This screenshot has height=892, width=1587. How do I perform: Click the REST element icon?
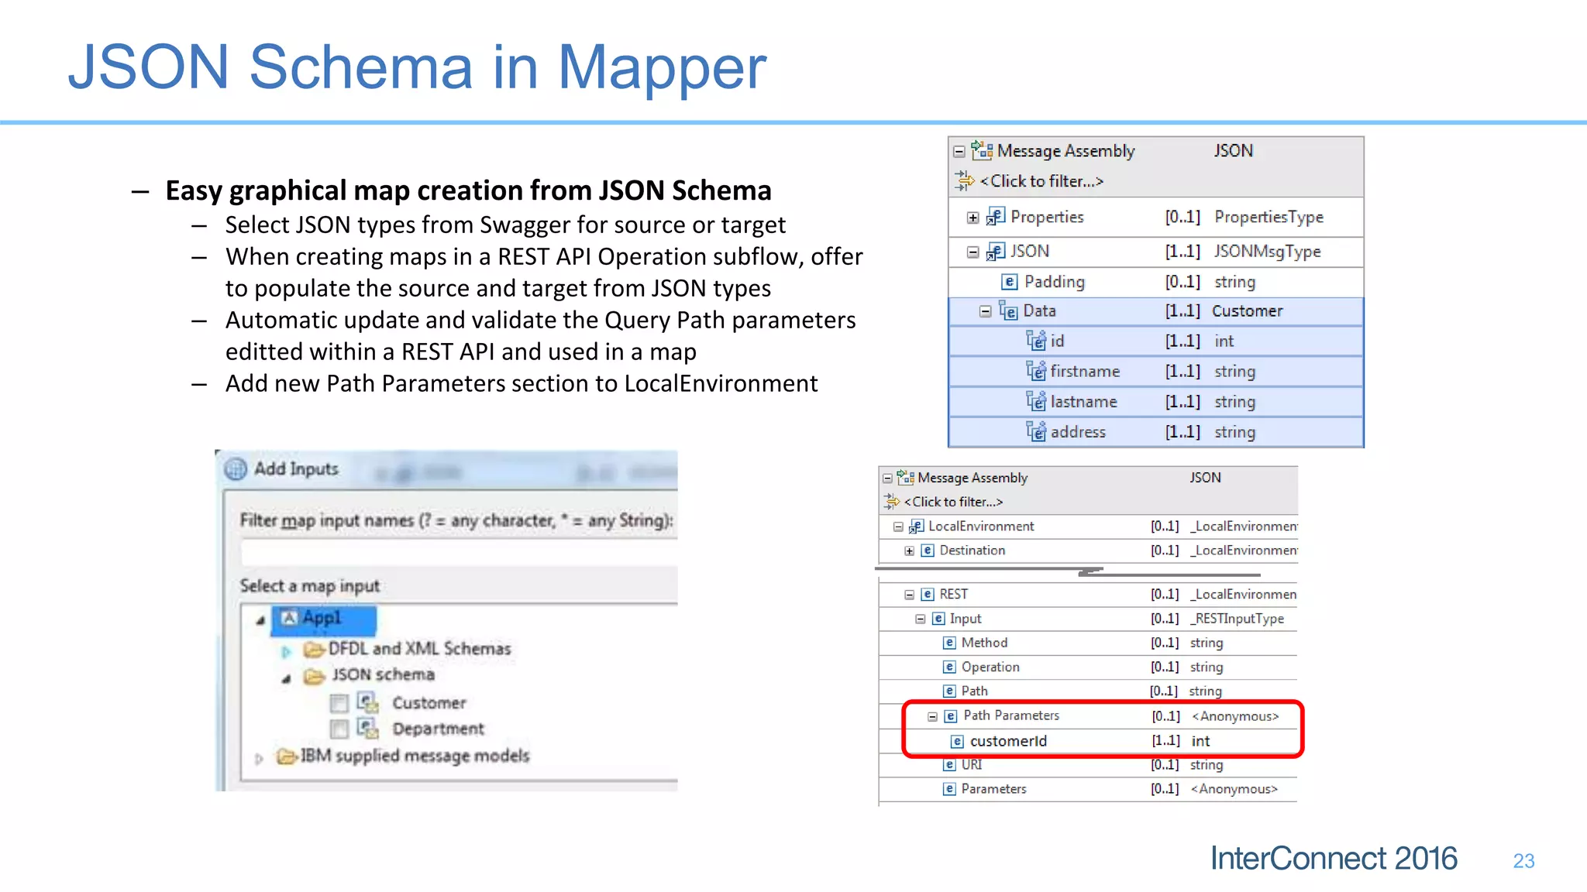(928, 595)
